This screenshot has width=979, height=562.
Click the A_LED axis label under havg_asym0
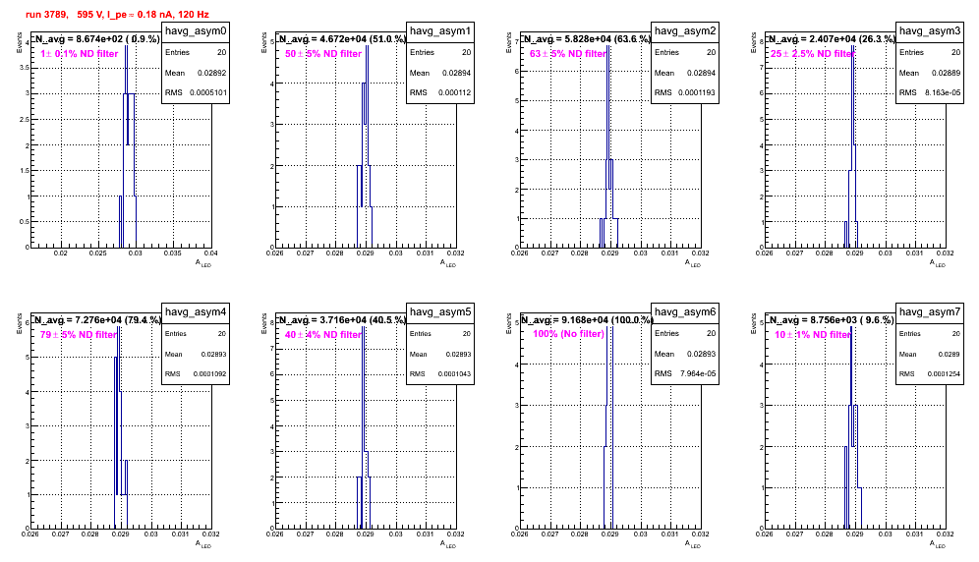(x=203, y=263)
